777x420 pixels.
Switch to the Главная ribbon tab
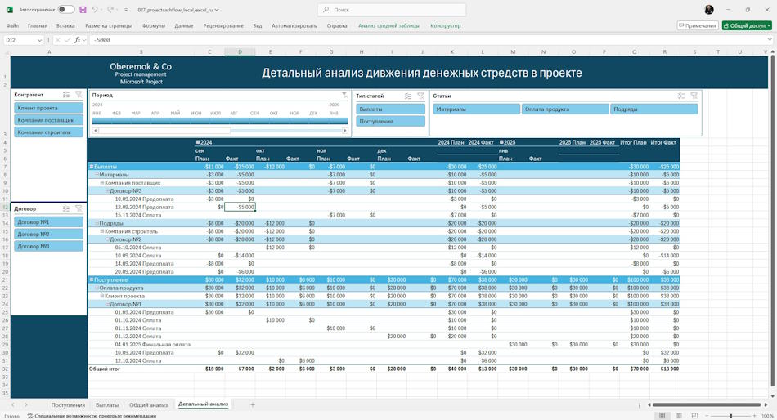[38, 25]
